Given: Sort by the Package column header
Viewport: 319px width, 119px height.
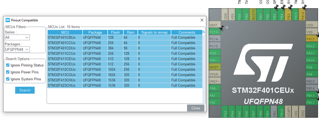Looking at the screenshot, I should pos(95,32).
